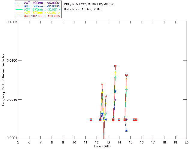Click the lowest blue asterisk near 14.6 hours

tap(127, 131)
